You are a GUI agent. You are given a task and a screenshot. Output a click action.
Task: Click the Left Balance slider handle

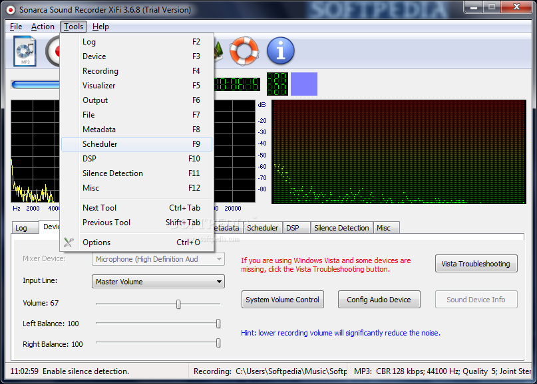tap(218, 324)
